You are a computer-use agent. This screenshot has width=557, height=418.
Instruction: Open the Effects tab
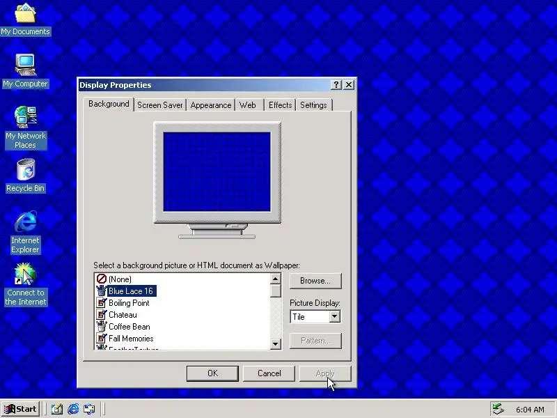280,105
